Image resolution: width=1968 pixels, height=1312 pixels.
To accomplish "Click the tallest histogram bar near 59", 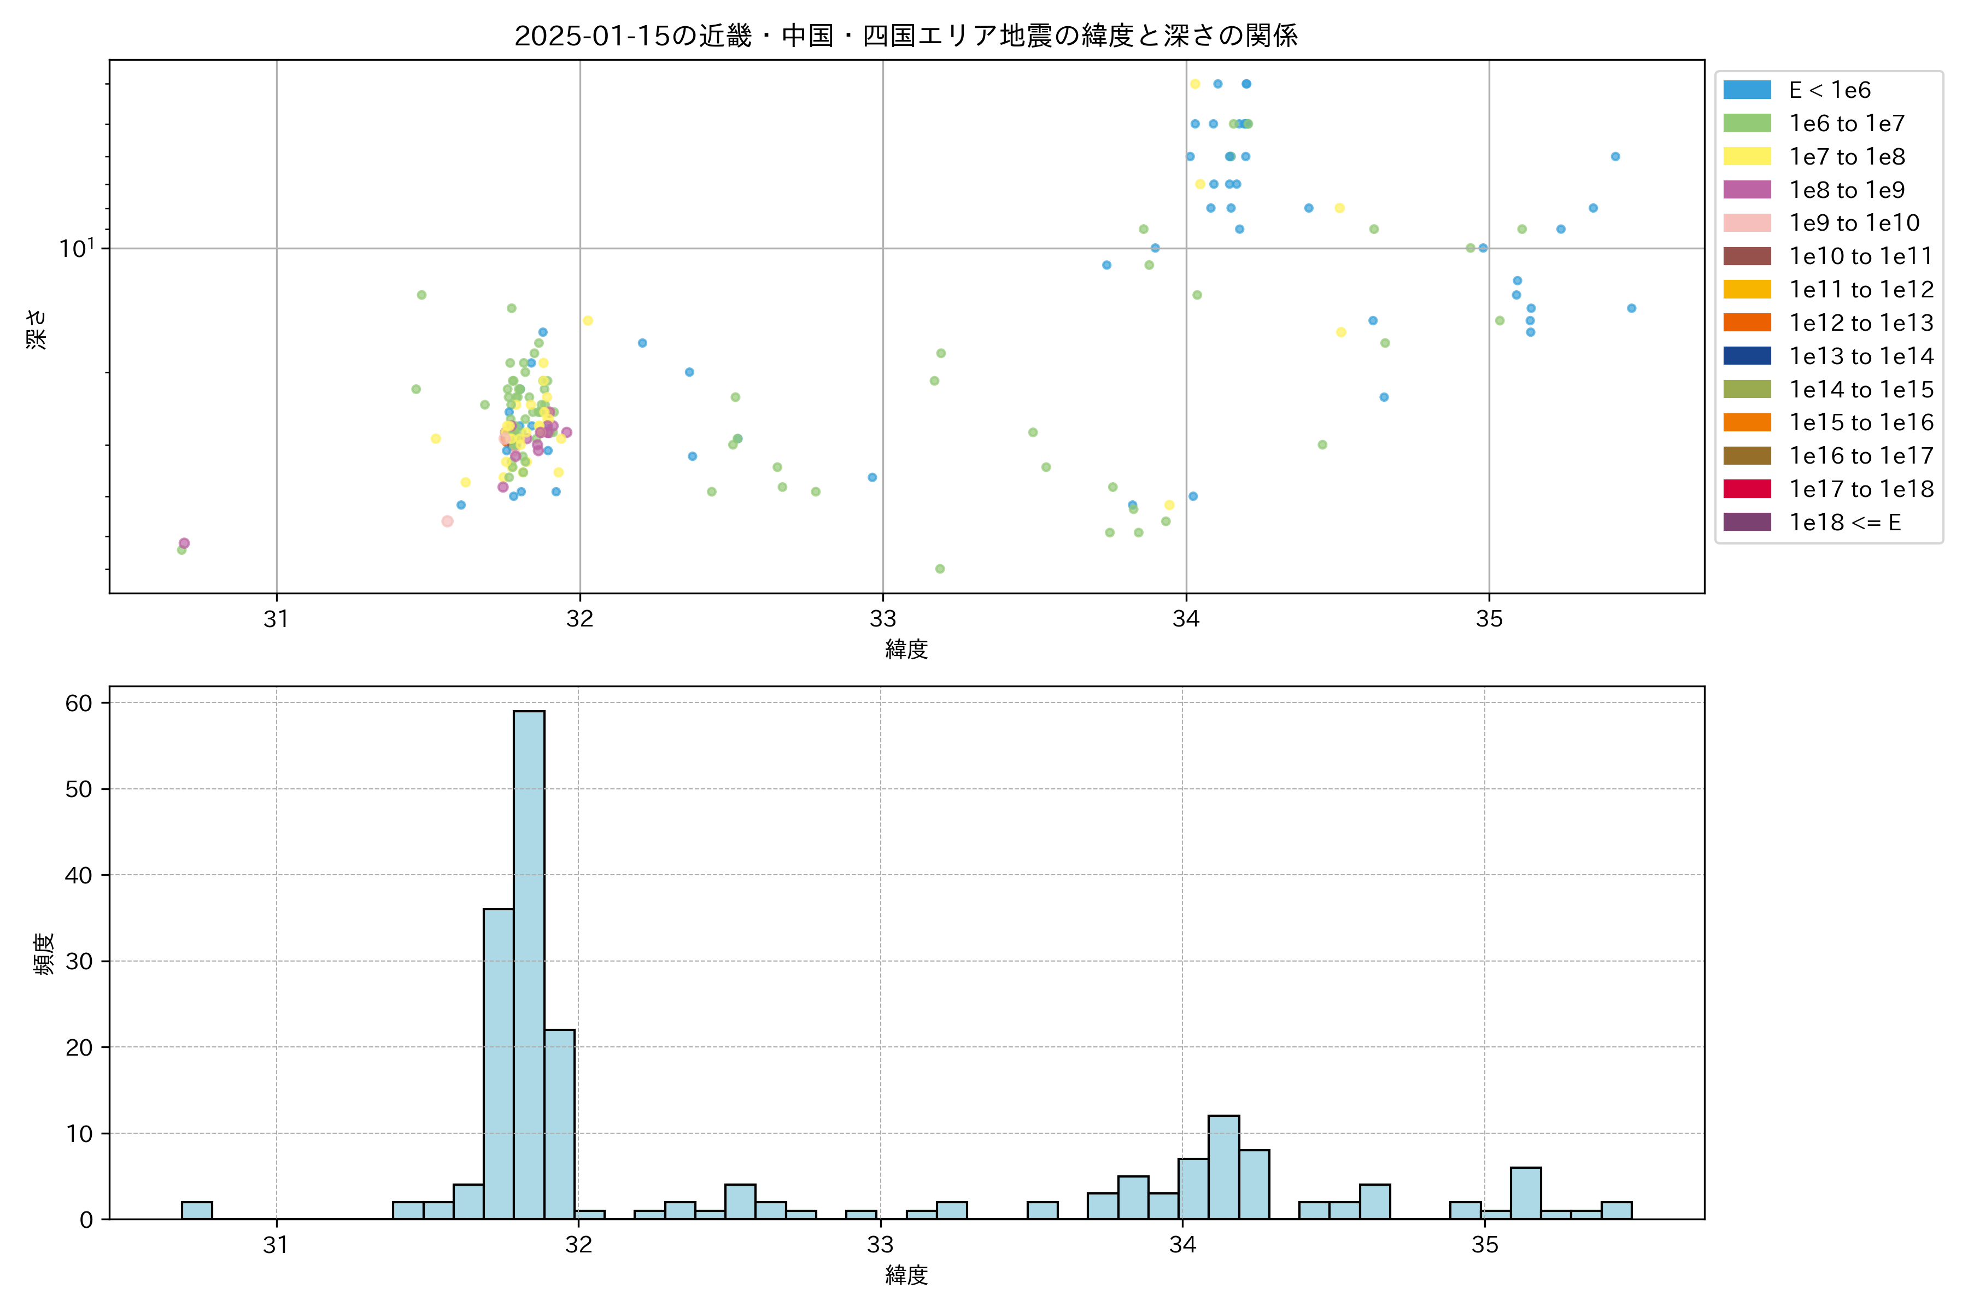I will click(x=529, y=962).
